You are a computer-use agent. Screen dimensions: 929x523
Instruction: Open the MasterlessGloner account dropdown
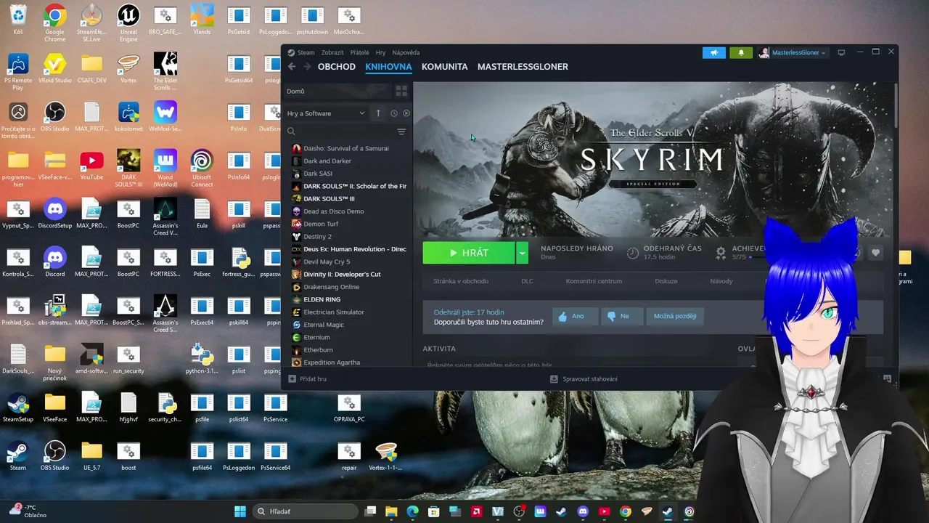click(x=793, y=52)
